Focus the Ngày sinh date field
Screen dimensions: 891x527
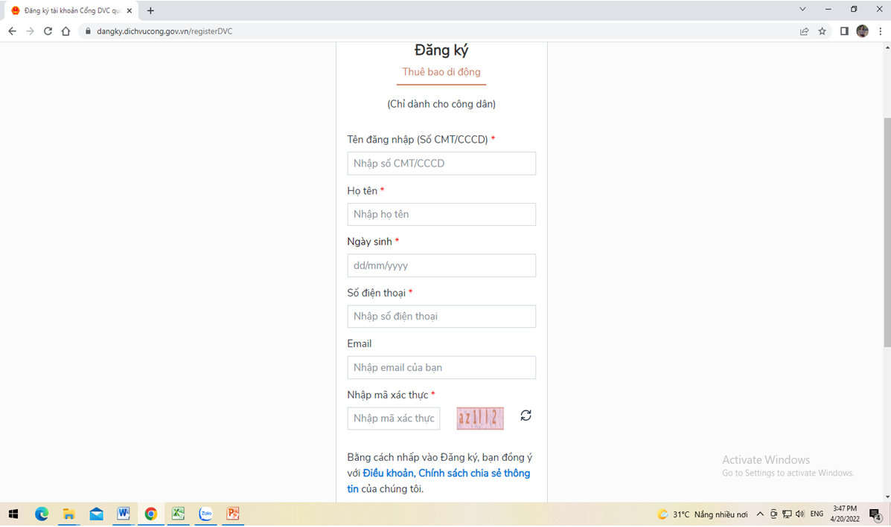tap(441, 265)
